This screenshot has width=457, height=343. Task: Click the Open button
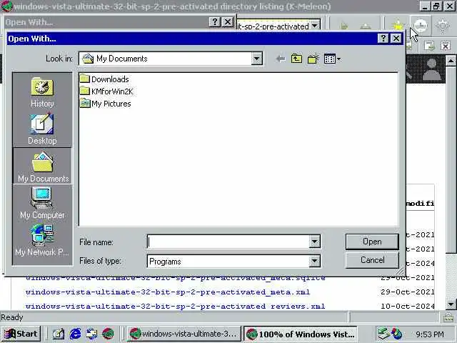click(372, 242)
